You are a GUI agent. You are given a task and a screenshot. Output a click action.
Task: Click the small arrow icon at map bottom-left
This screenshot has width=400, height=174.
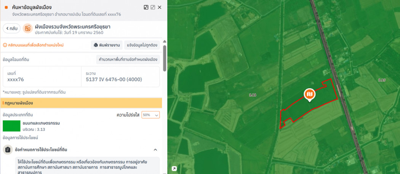(x=174, y=169)
